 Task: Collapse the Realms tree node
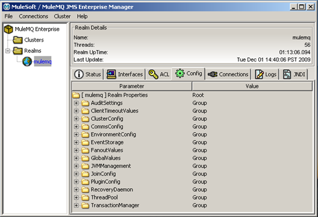tap(8, 51)
